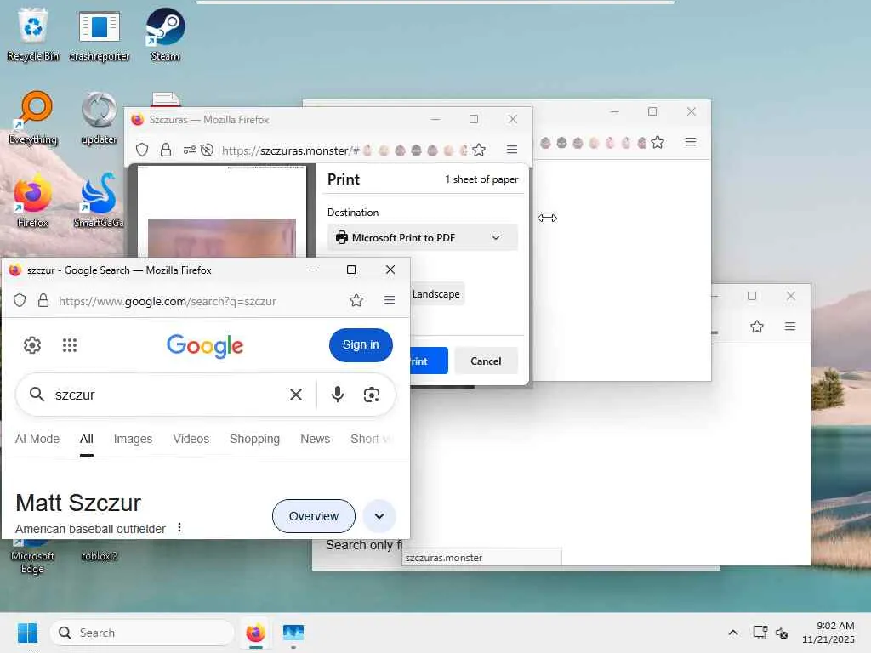The width and height of the screenshot is (871, 653).
Task: Open the updater desktop icon
Action: [99, 117]
